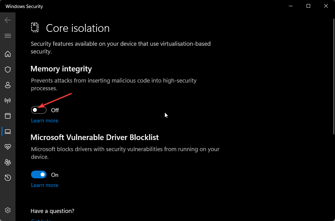Open App & browser control icon
The width and height of the screenshot is (335, 221).
(x=8, y=116)
